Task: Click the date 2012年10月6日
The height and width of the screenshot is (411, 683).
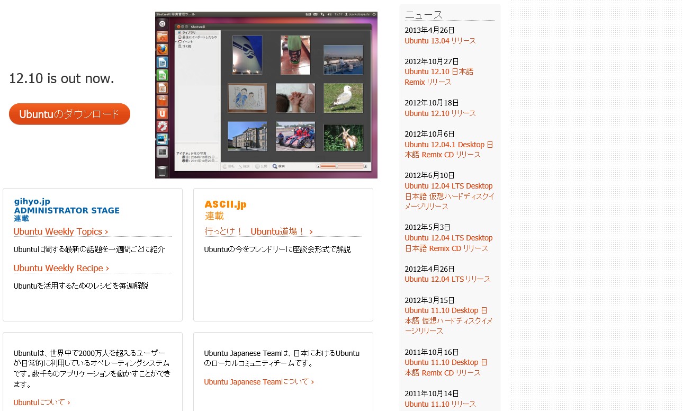Action: point(429,134)
